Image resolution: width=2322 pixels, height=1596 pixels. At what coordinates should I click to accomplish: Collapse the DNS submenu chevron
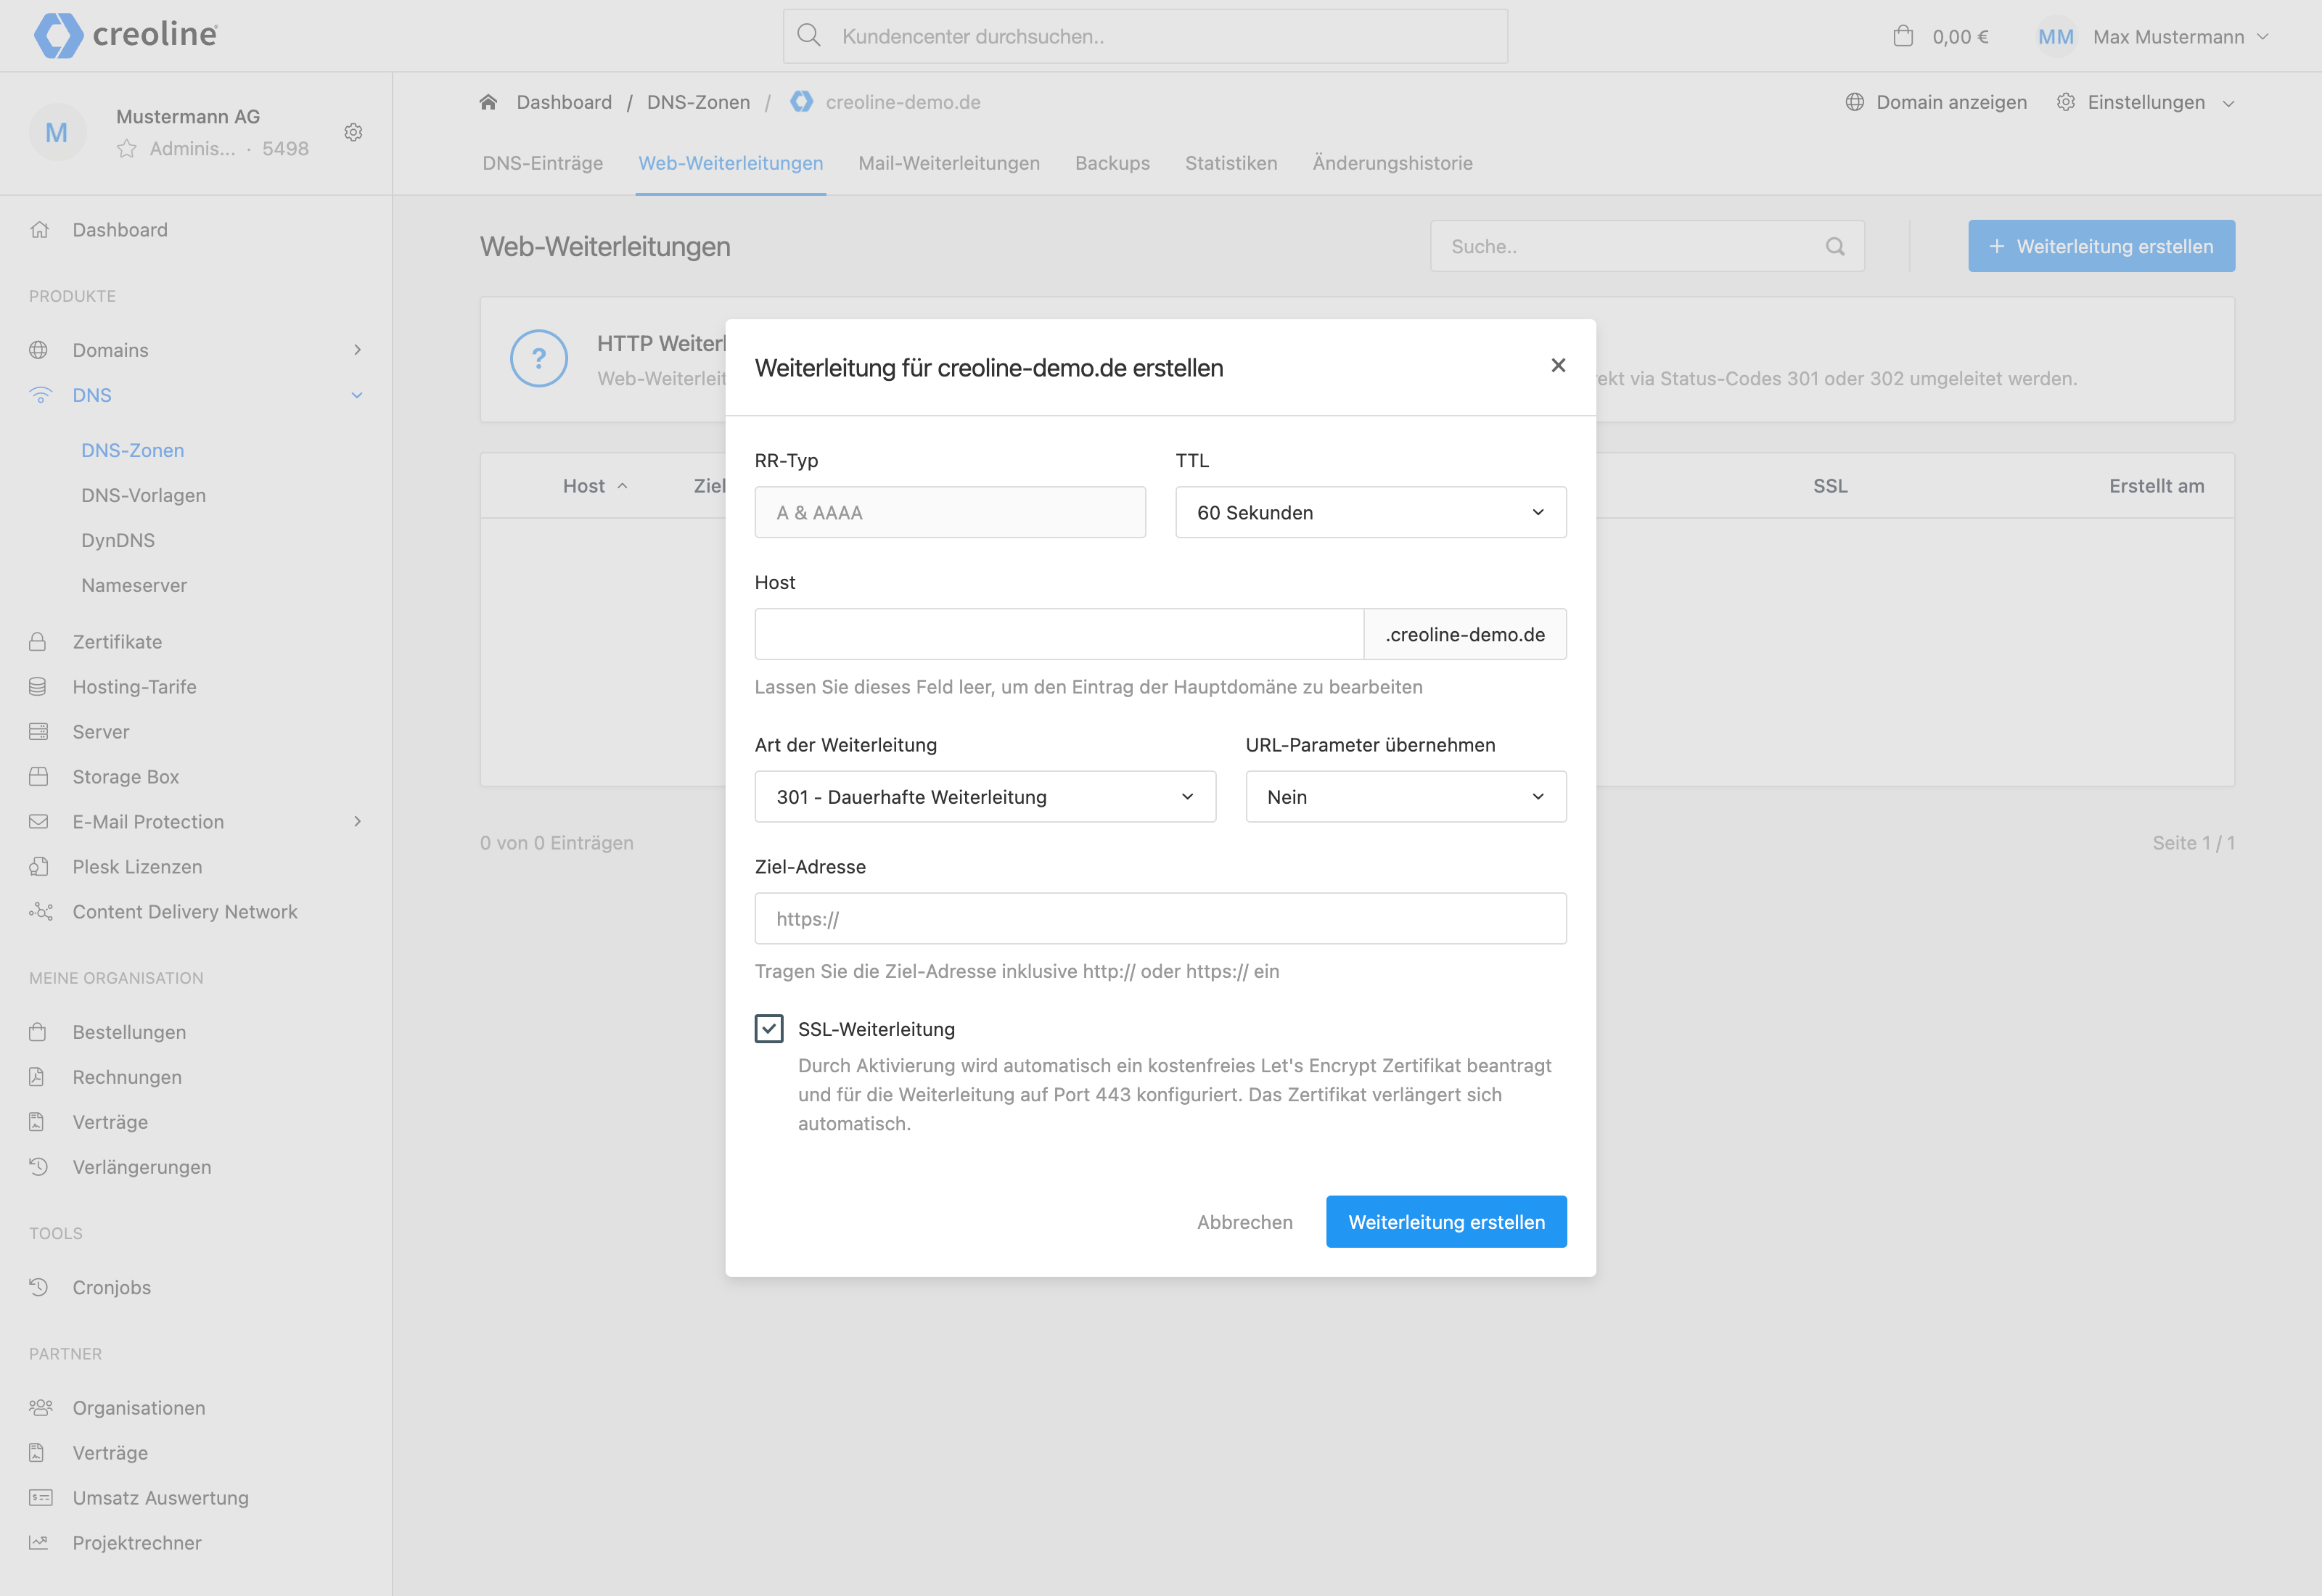click(357, 395)
